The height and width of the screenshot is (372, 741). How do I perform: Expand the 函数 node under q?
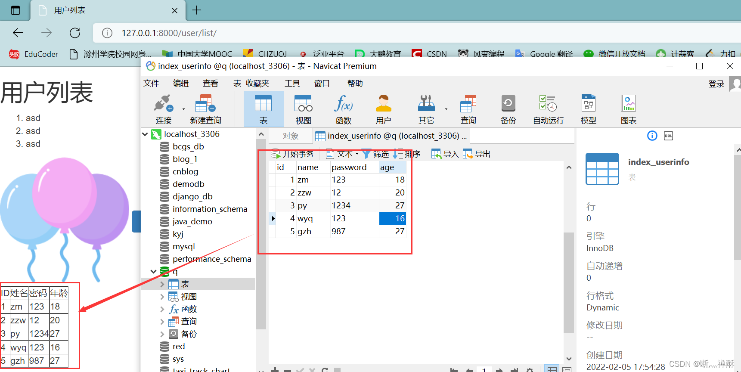coord(162,309)
